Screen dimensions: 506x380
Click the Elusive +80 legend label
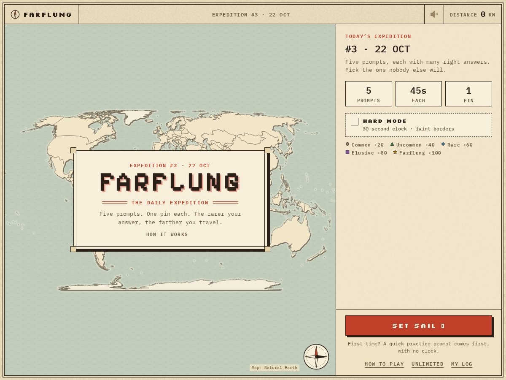(369, 153)
